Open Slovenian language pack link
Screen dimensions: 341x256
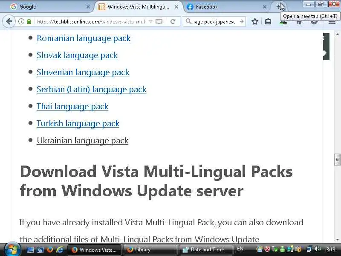click(83, 72)
